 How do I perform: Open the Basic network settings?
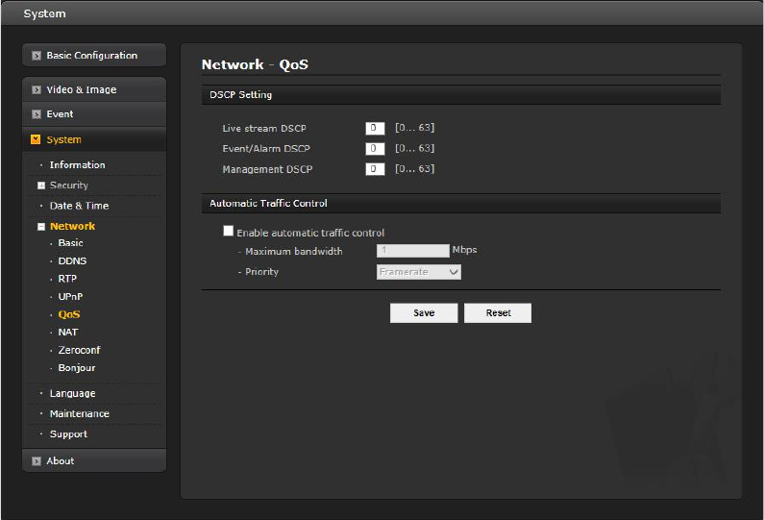click(71, 243)
